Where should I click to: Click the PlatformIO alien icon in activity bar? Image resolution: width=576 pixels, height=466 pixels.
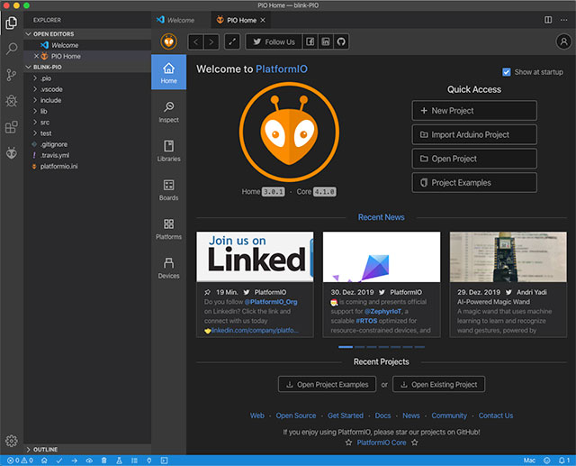[x=12, y=154]
